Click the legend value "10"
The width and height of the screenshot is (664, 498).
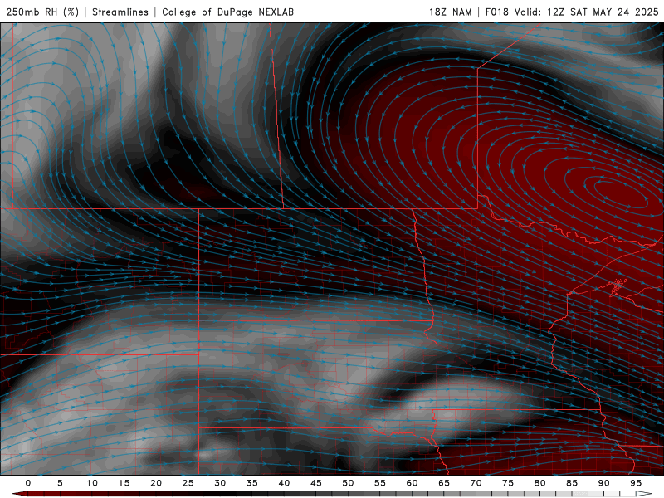92,483
